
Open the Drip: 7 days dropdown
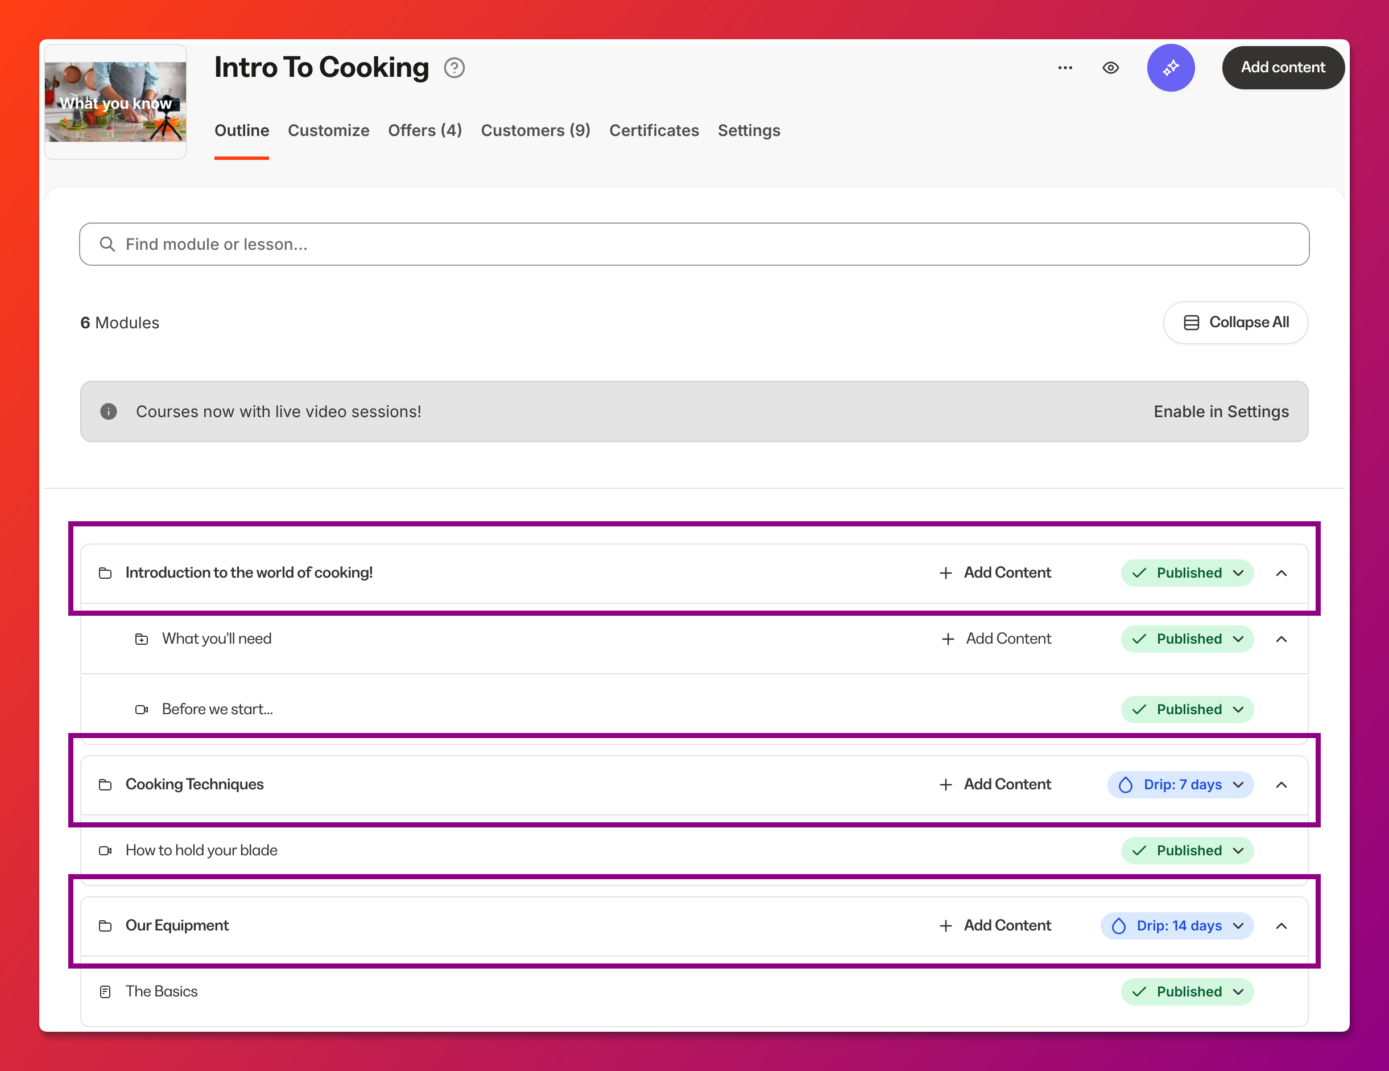(x=1180, y=785)
